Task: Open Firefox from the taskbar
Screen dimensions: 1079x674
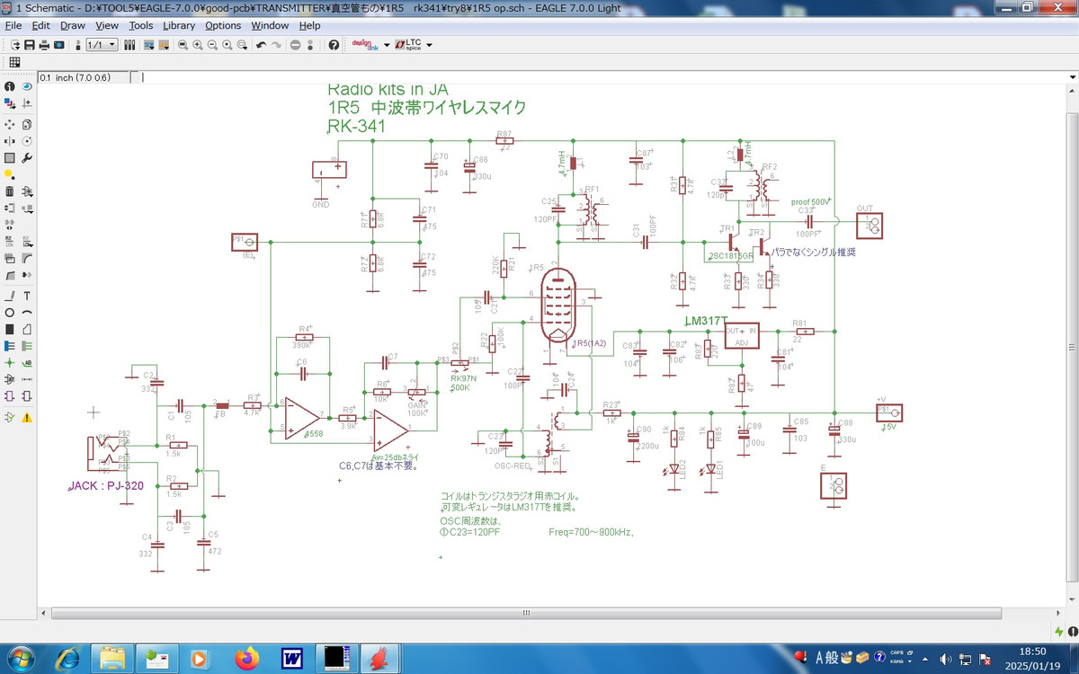Action: (x=246, y=658)
